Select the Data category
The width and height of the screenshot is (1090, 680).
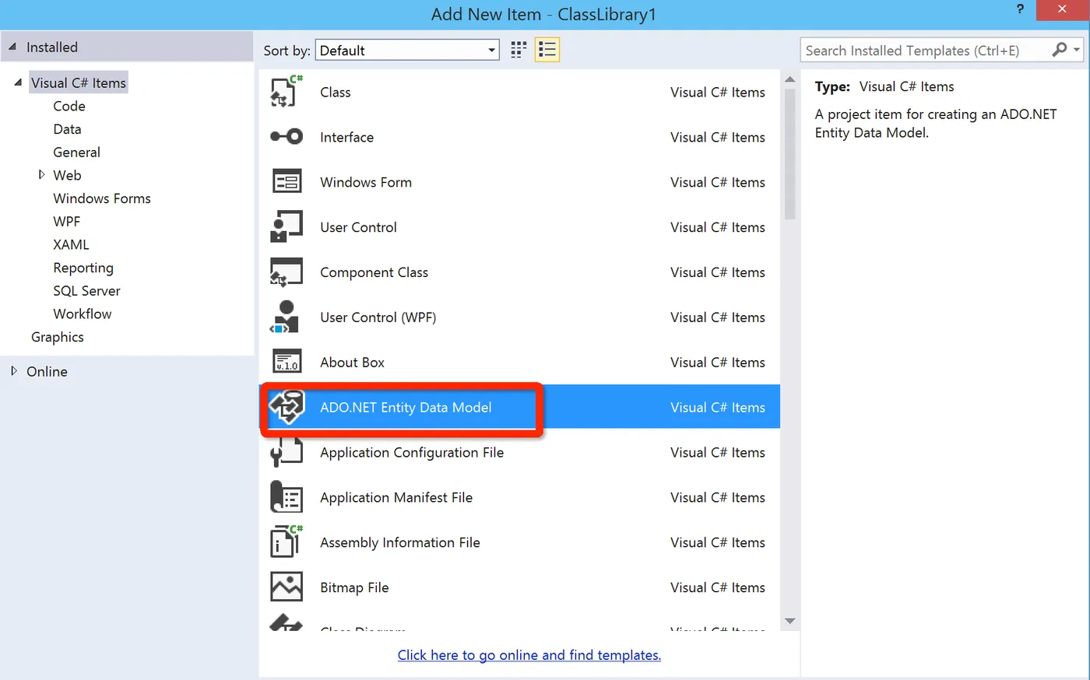pos(67,129)
